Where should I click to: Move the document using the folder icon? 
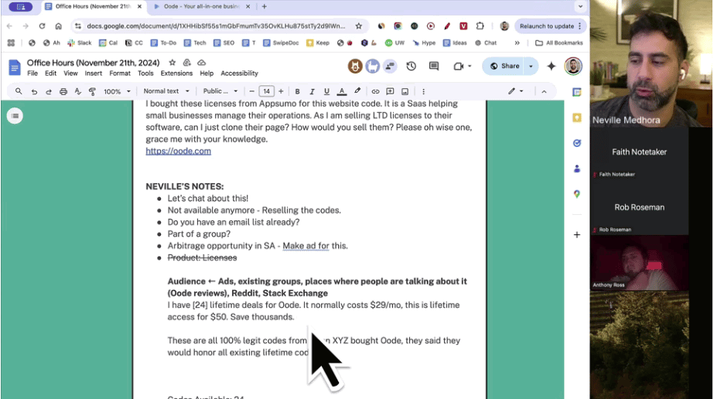coord(186,63)
